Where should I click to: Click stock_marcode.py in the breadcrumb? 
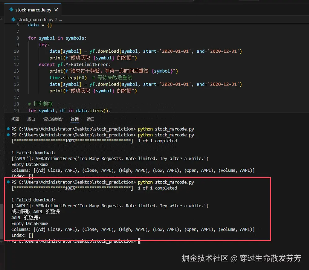(35, 20)
